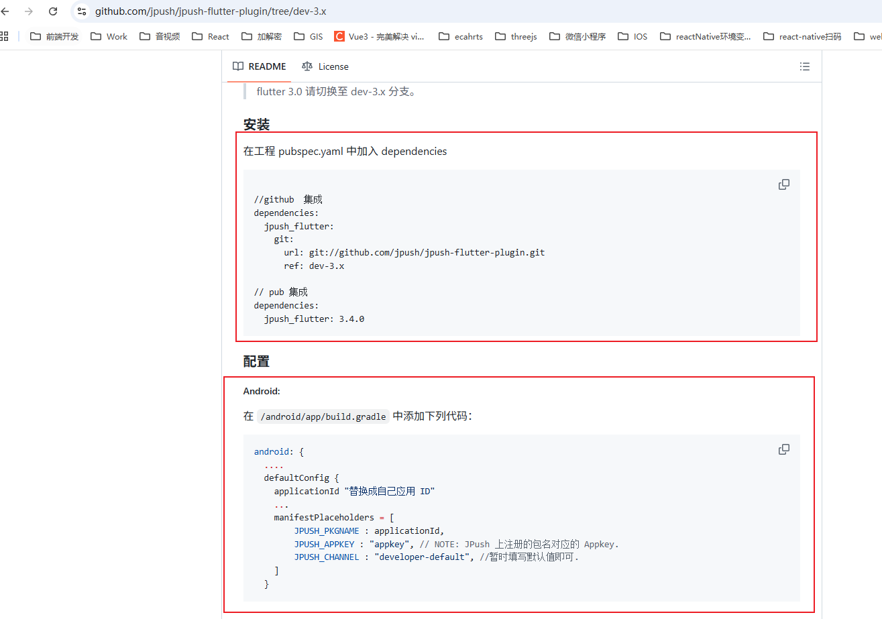Open the 微信小程序 bookmark folder
The image size is (882, 619).
pos(577,36)
